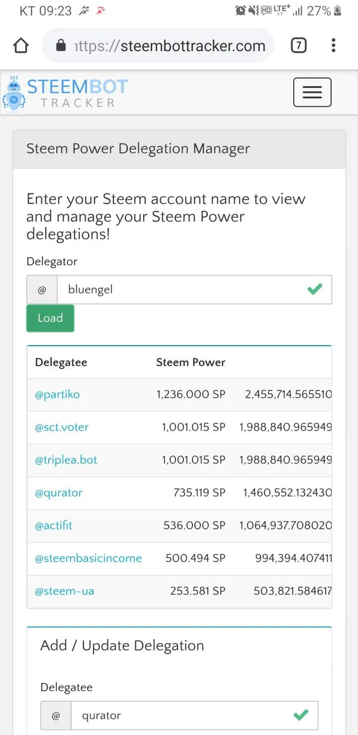Viewport: 358px width, 735px height.
Task: Open the @steem-ua delegatee link
Action: click(64, 591)
